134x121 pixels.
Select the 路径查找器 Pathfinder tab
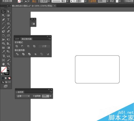click(27, 39)
